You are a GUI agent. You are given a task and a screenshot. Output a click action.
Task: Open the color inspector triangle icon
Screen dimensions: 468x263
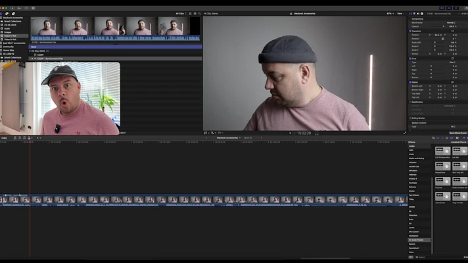tap(414, 14)
